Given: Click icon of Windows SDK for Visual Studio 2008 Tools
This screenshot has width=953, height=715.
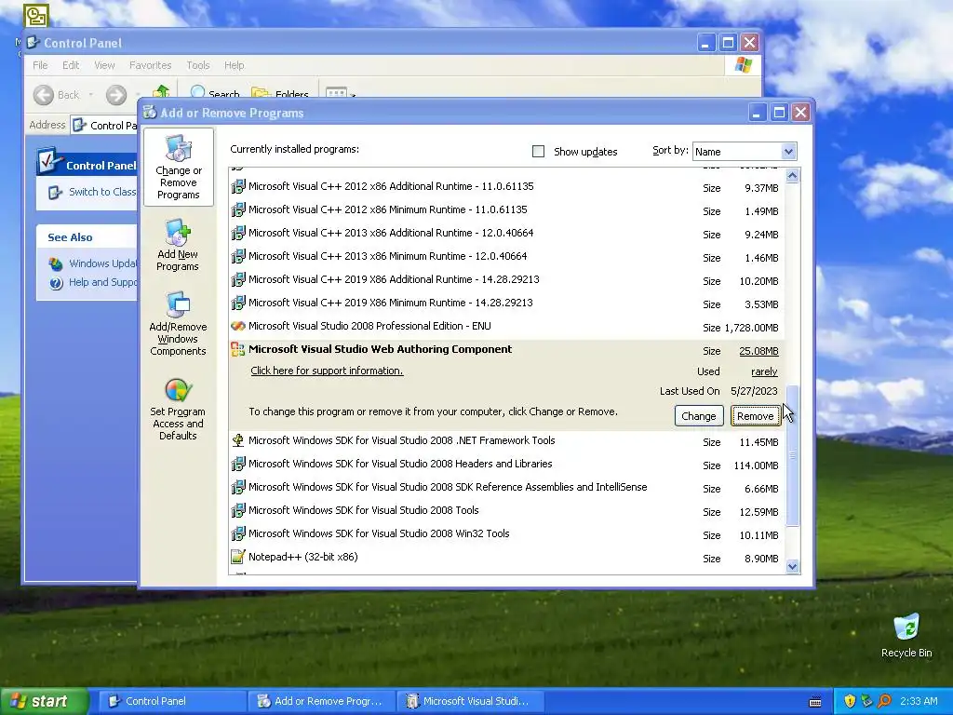Looking at the screenshot, I should (238, 511).
